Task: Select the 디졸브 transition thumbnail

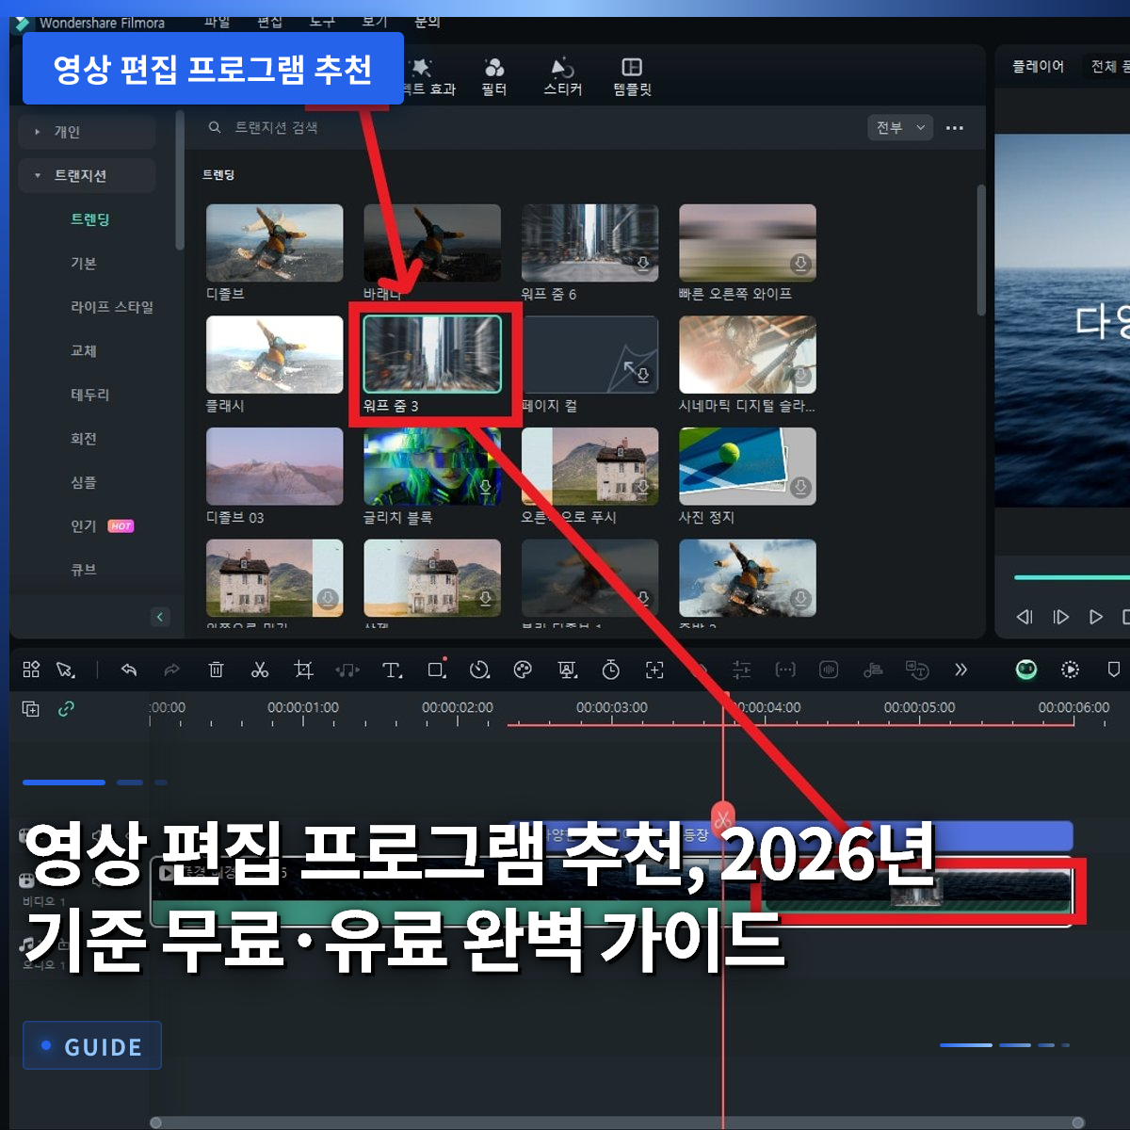Action: (x=274, y=243)
